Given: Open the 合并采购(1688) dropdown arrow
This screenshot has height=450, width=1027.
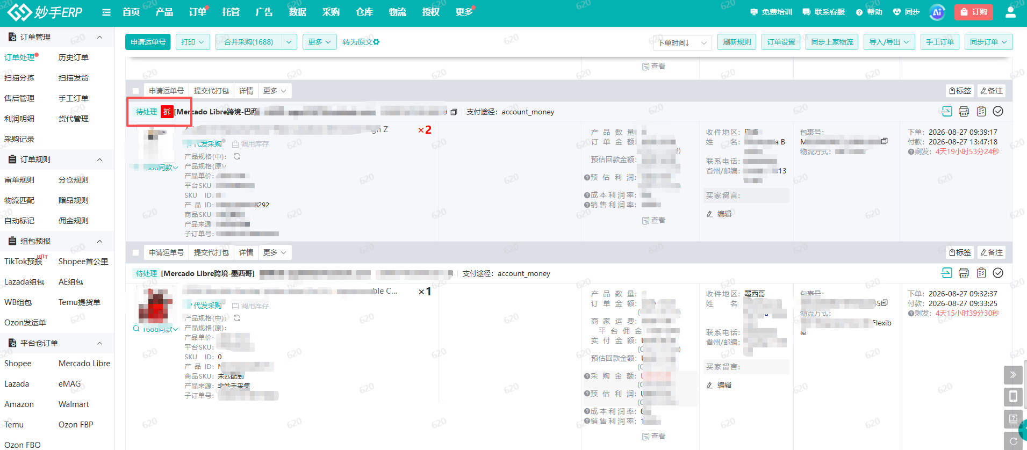Looking at the screenshot, I should pos(289,42).
